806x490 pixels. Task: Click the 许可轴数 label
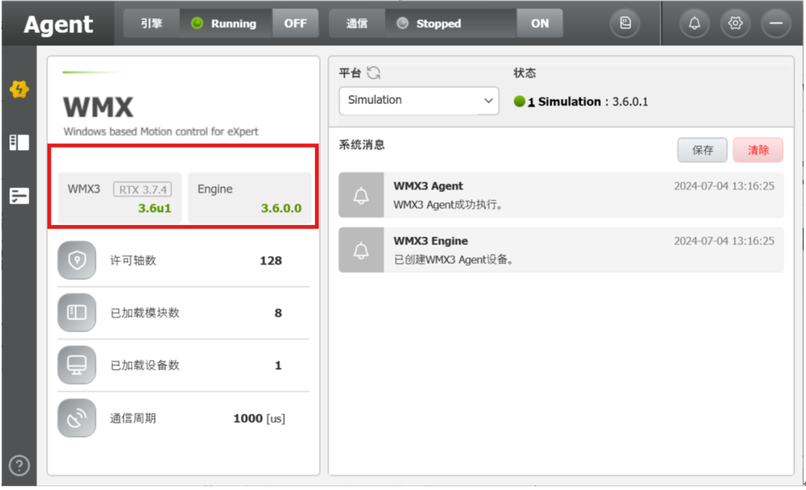click(x=133, y=260)
